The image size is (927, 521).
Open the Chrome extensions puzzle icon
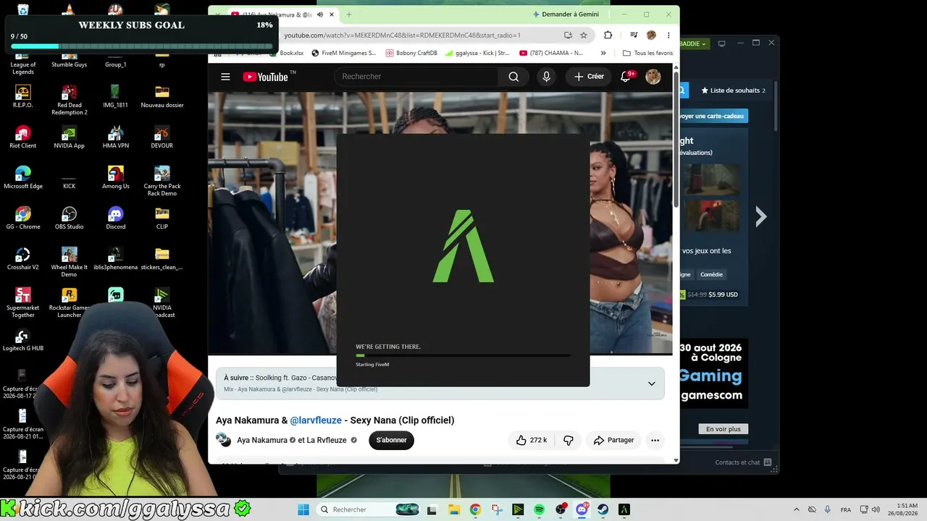tap(608, 35)
